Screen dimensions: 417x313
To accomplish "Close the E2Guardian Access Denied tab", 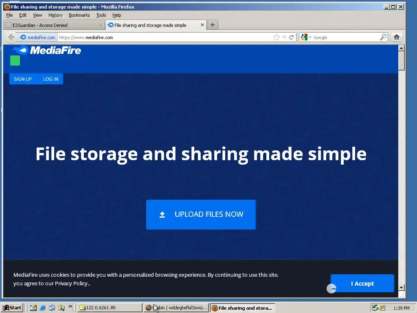I will (x=100, y=25).
